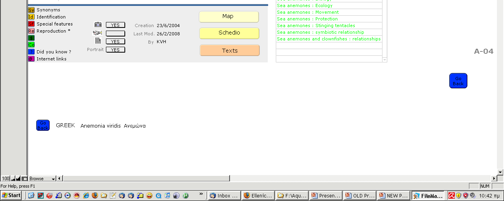Switch to the F:\Aqu folder taskbar window
This screenshot has height=201, width=504.
pos(292,195)
